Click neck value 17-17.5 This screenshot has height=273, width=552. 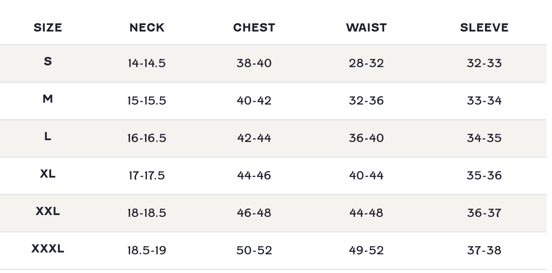tap(146, 175)
